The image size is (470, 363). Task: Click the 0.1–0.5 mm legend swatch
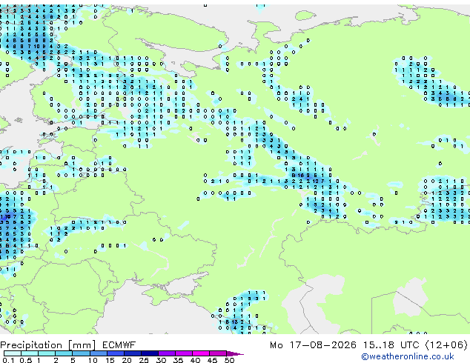(13, 353)
